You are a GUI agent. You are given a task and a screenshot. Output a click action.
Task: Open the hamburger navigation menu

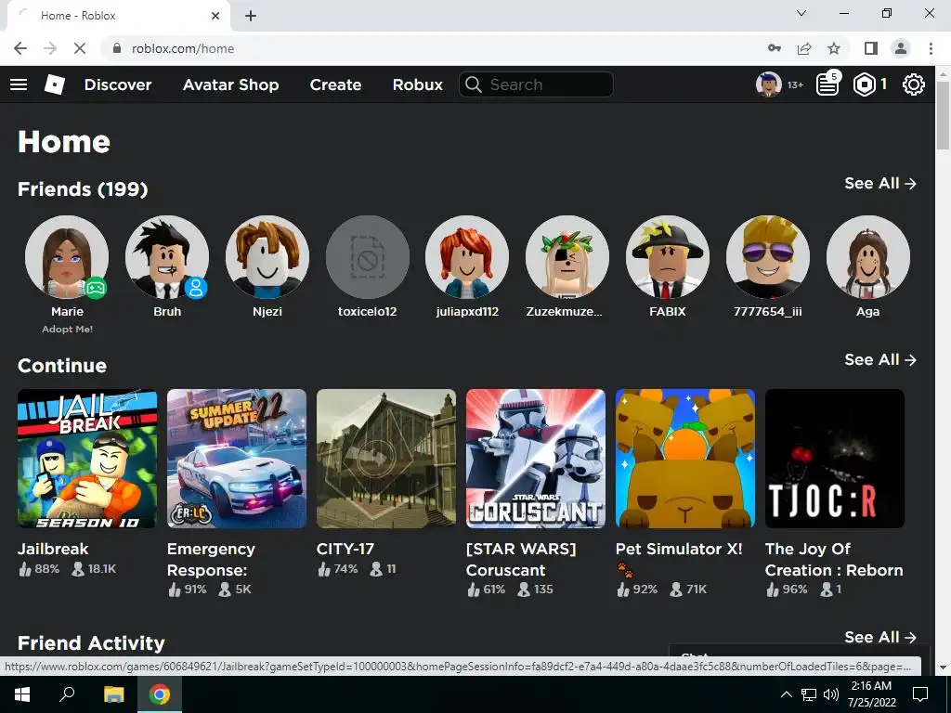pyautogui.click(x=19, y=84)
